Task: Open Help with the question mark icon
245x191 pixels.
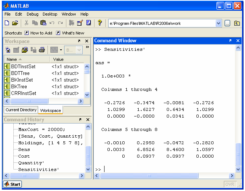Action: tap(100, 23)
